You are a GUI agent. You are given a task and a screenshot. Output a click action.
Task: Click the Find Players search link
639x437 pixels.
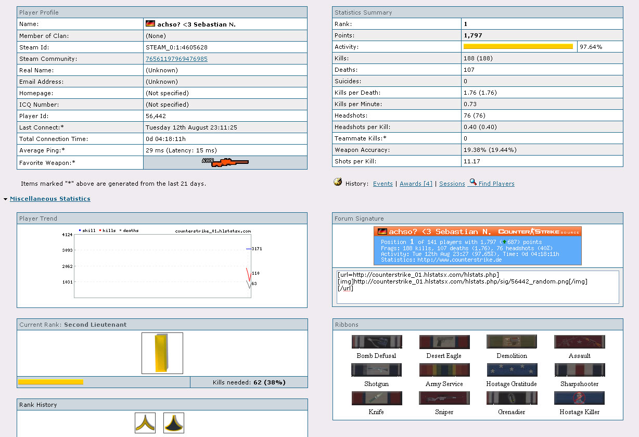496,184
